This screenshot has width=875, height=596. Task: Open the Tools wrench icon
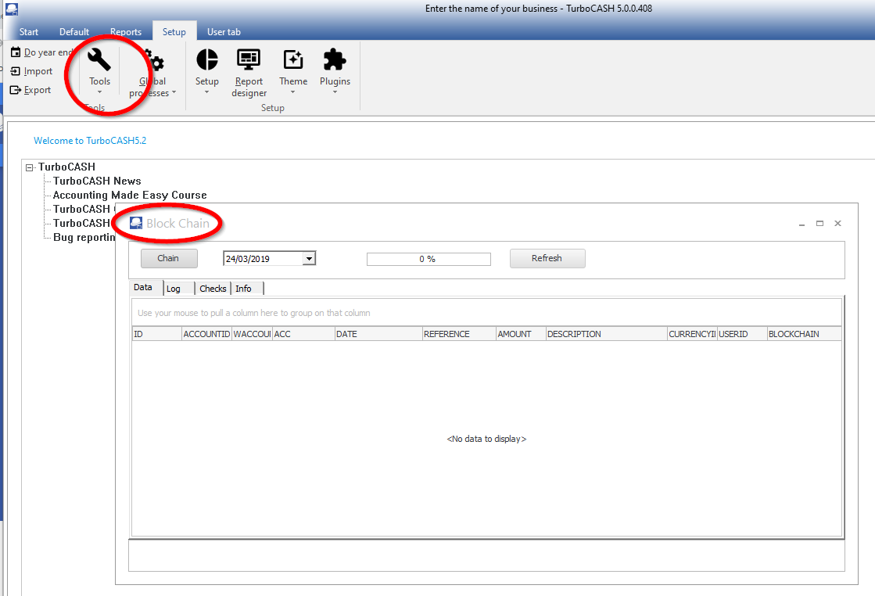point(99,60)
